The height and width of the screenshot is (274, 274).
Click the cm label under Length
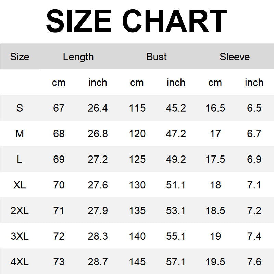pyautogui.click(x=59, y=83)
